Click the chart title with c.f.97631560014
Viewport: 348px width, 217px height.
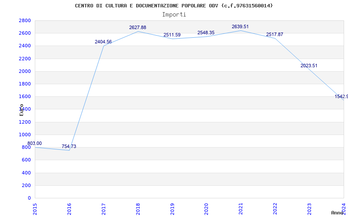[174, 6]
